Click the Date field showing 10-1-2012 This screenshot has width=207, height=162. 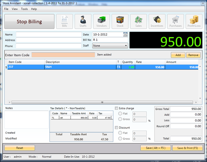[x=108, y=34]
